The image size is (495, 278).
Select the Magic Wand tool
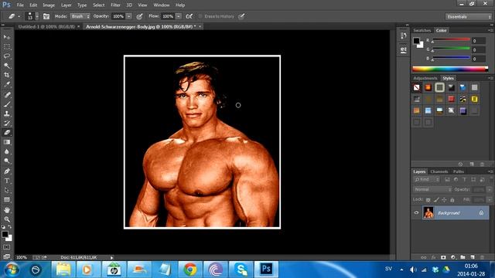point(7,66)
